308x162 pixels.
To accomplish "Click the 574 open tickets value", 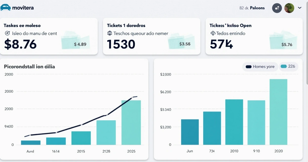I will pos(221,44).
